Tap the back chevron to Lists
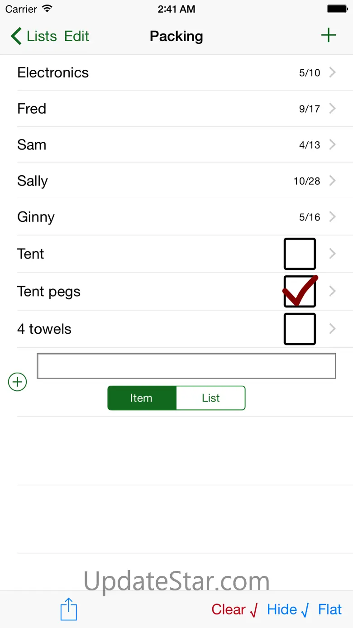 (16, 36)
